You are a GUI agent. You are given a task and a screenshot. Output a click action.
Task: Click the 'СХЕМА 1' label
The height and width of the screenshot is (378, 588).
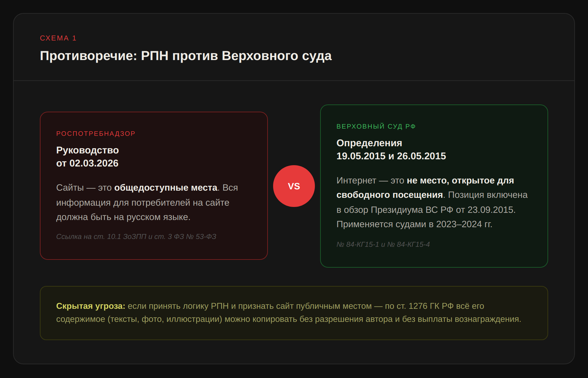(x=58, y=38)
